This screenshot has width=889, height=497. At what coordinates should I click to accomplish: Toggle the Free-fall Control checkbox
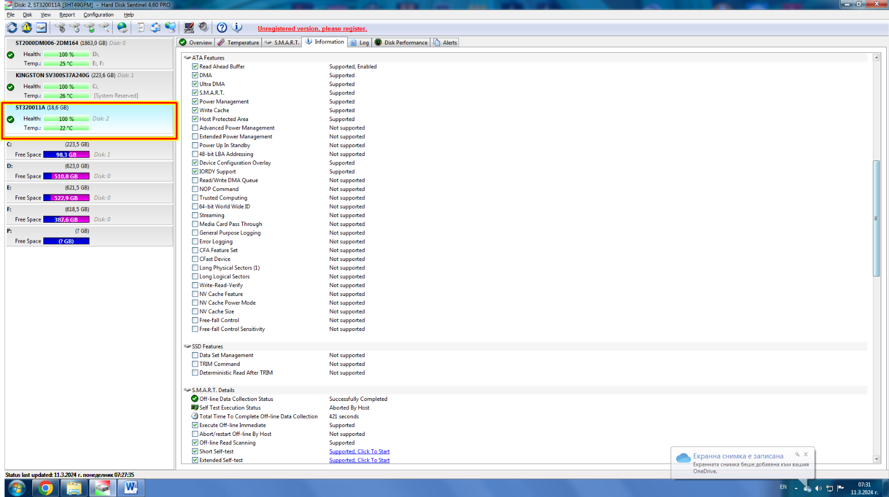[195, 320]
